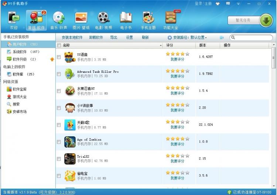The image size is (277, 195).
Task: Sort by the 评分 column header
Action: coord(179,45)
